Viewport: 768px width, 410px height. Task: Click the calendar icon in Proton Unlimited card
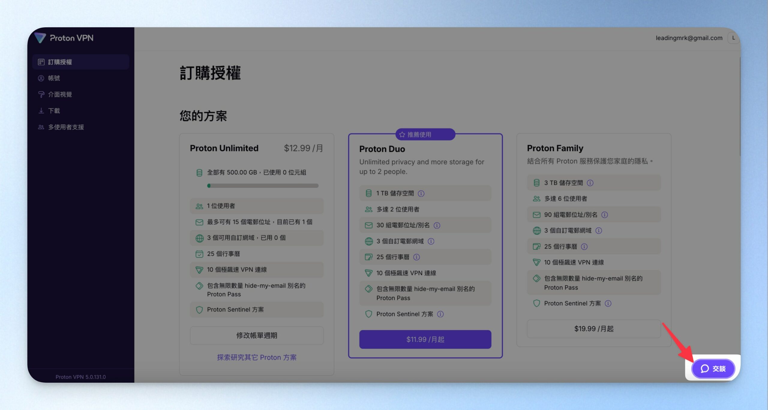[x=199, y=254]
